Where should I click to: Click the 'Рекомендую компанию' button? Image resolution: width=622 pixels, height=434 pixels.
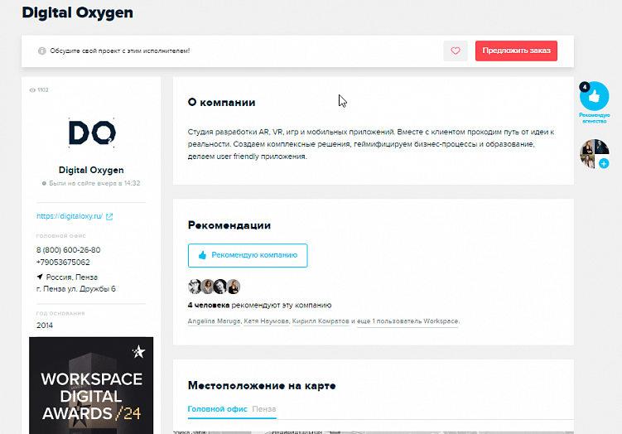(x=248, y=255)
